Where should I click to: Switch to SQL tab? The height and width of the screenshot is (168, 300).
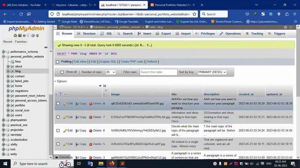[106, 34]
